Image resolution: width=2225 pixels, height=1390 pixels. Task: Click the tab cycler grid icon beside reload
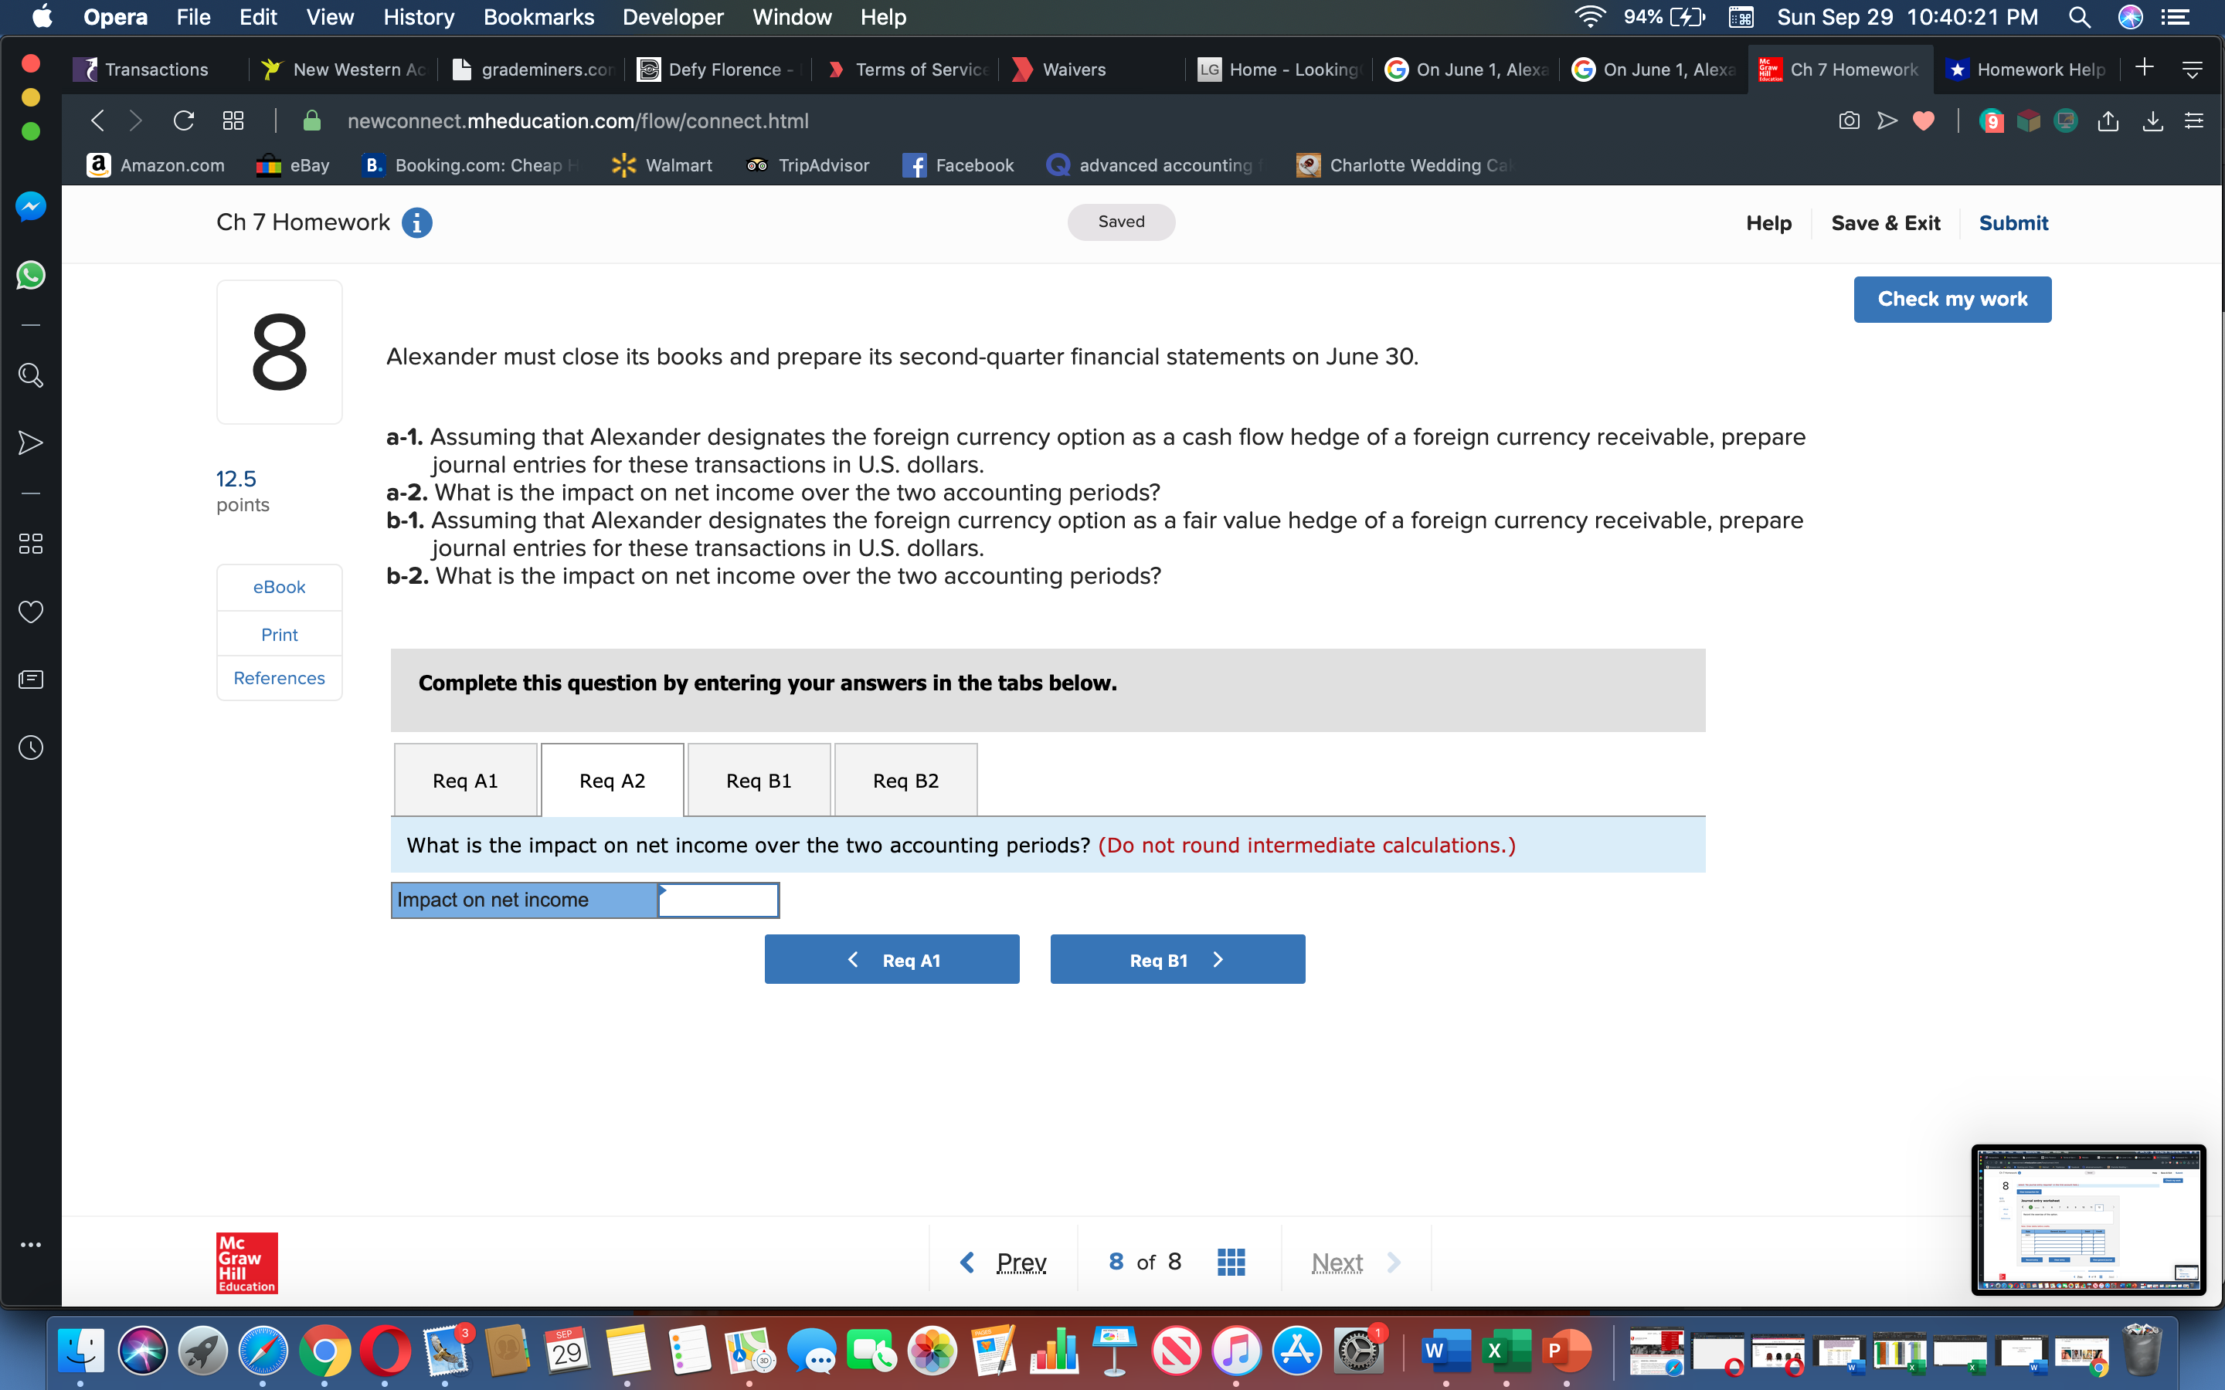232,120
